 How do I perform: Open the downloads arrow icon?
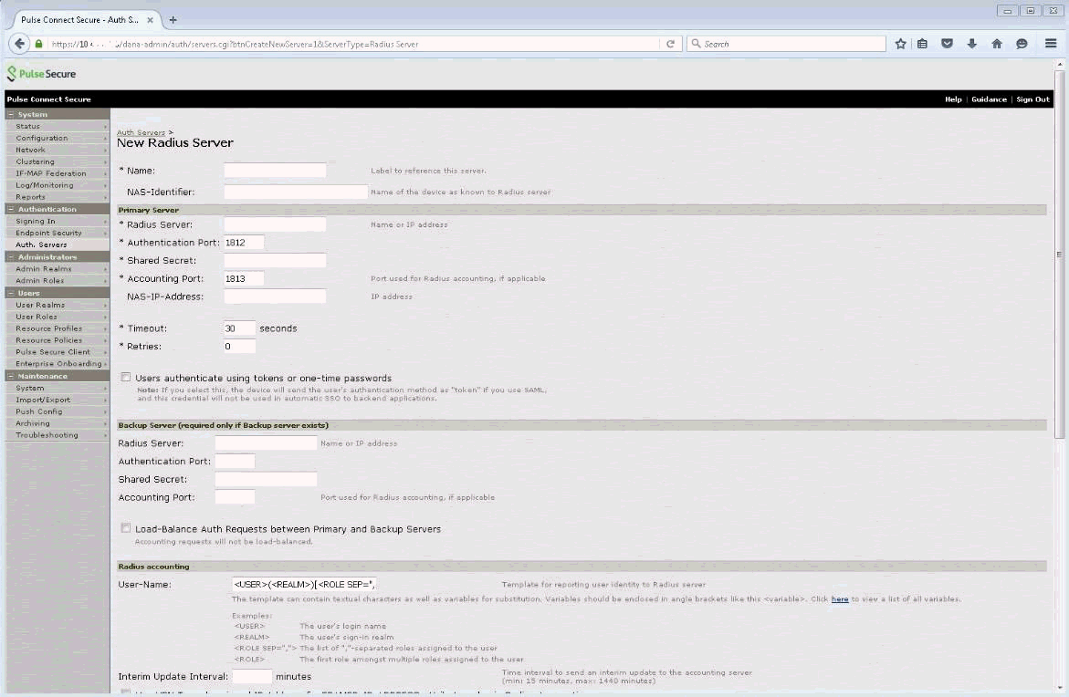tap(972, 44)
